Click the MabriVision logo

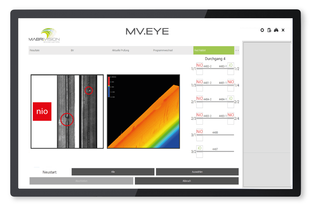point(44,35)
